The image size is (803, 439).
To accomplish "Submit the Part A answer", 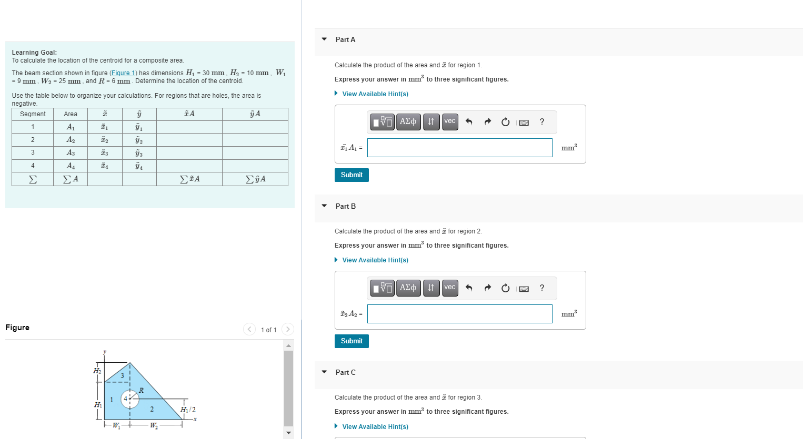I will tap(351, 175).
